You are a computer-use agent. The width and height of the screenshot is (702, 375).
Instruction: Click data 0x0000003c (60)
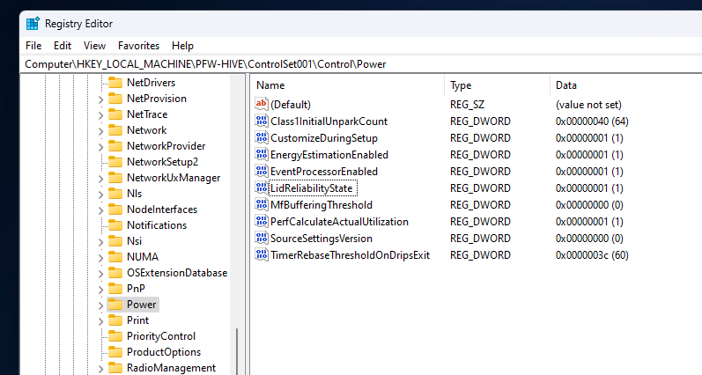tap(592, 255)
